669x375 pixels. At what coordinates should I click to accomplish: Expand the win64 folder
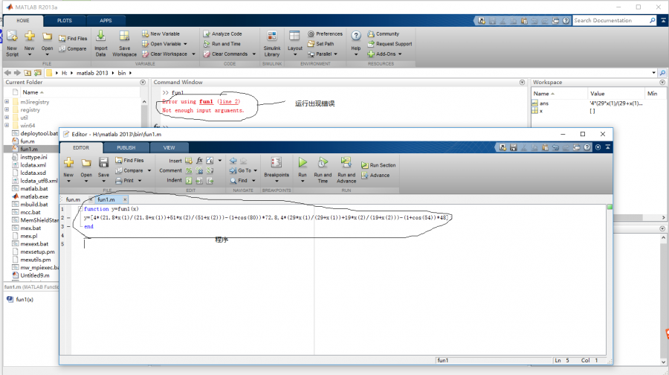click(7, 125)
